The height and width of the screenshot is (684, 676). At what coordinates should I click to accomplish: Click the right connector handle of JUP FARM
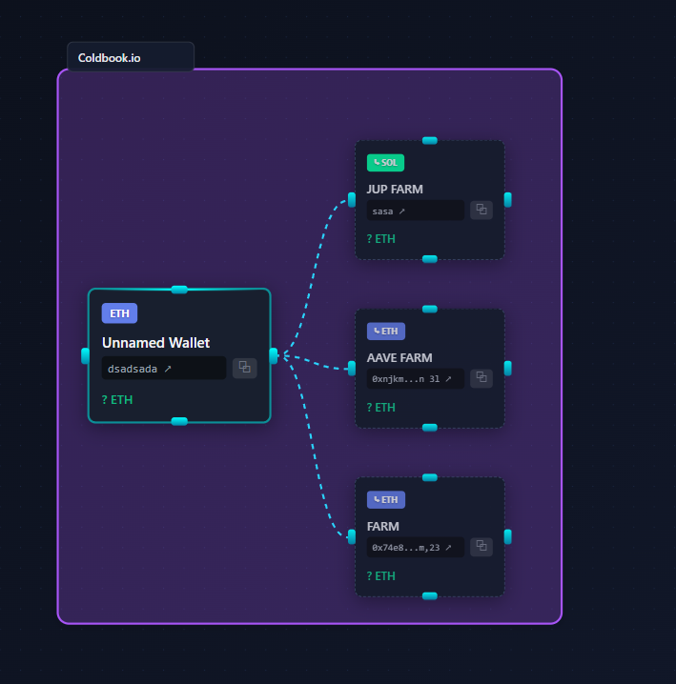click(x=508, y=200)
